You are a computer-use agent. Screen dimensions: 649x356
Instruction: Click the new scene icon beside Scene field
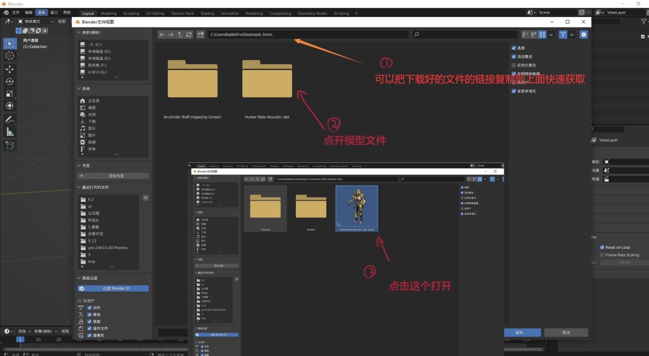tap(581, 12)
